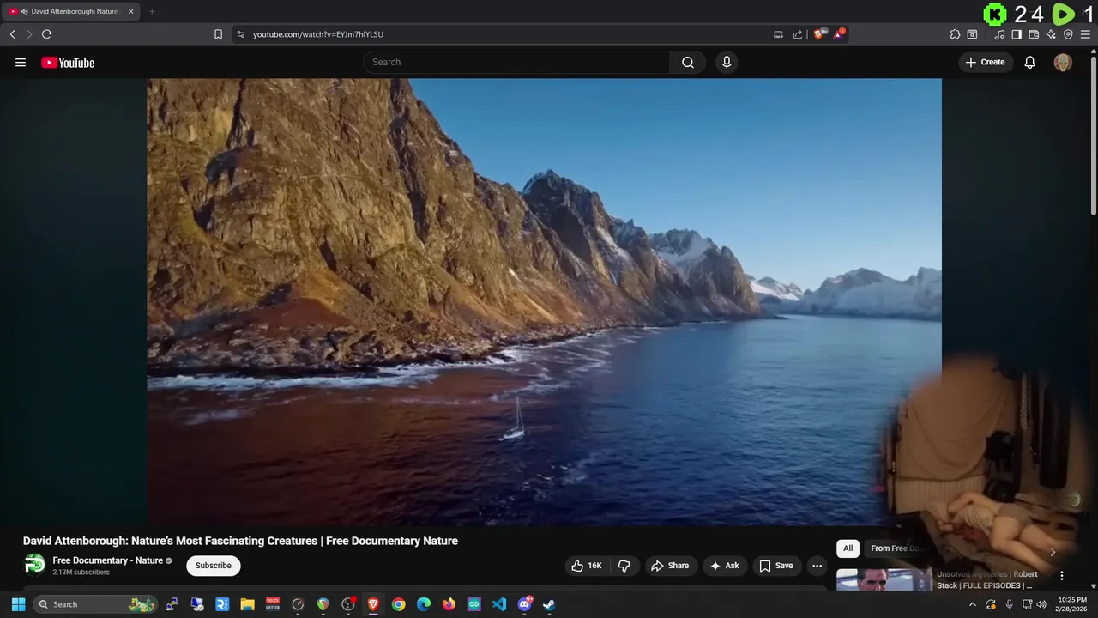Open browser extensions puzzle icon
The width and height of the screenshot is (1098, 618).
click(x=955, y=34)
